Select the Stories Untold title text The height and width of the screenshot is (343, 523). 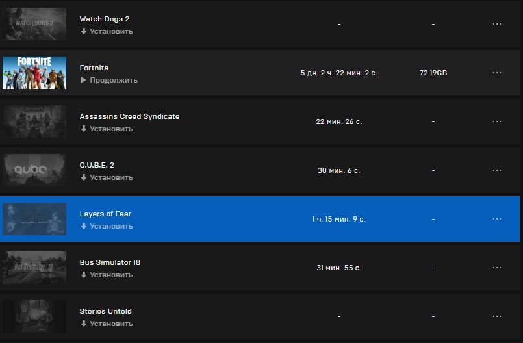pyautogui.click(x=105, y=311)
